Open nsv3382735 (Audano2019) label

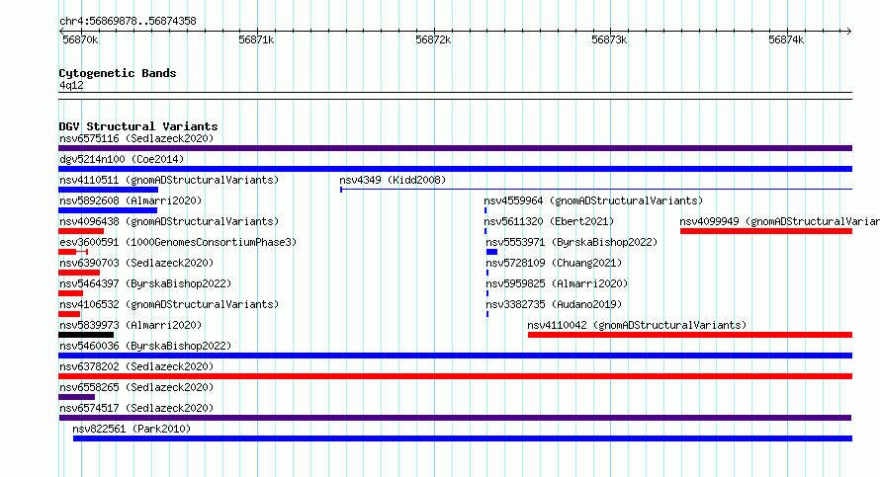(x=554, y=304)
